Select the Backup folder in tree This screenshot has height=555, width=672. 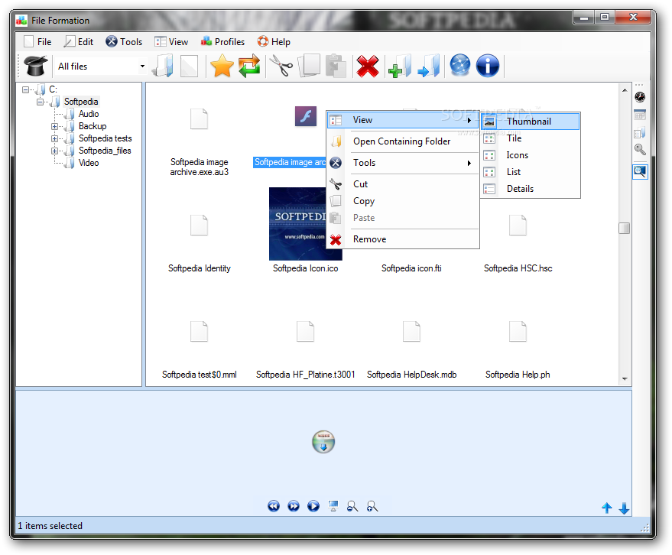pyautogui.click(x=93, y=126)
